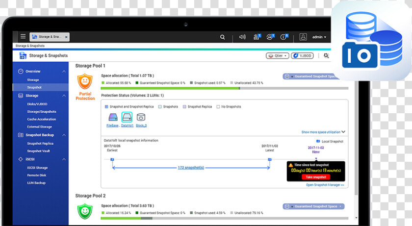This screenshot has height=226, width=412.
Task: Open event notifications info icon
Action: pyautogui.click(x=284, y=37)
